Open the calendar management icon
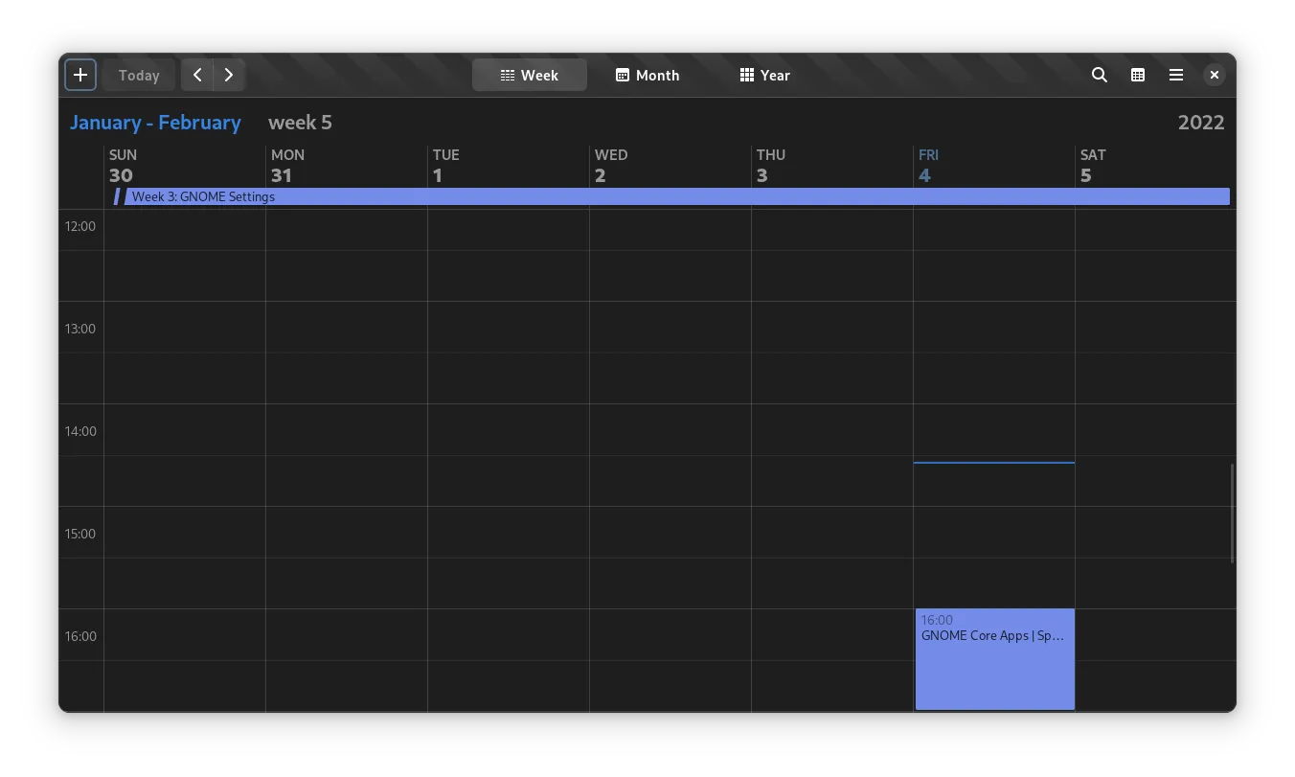 pyautogui.click(x=1138, y=75)
